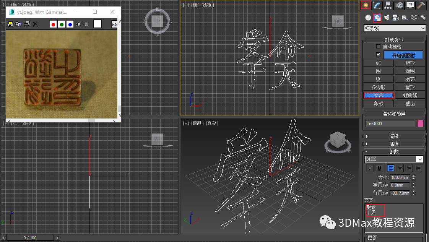Set text alignment to justify
This screenshot has width=429, height=242.
(418, 168)
